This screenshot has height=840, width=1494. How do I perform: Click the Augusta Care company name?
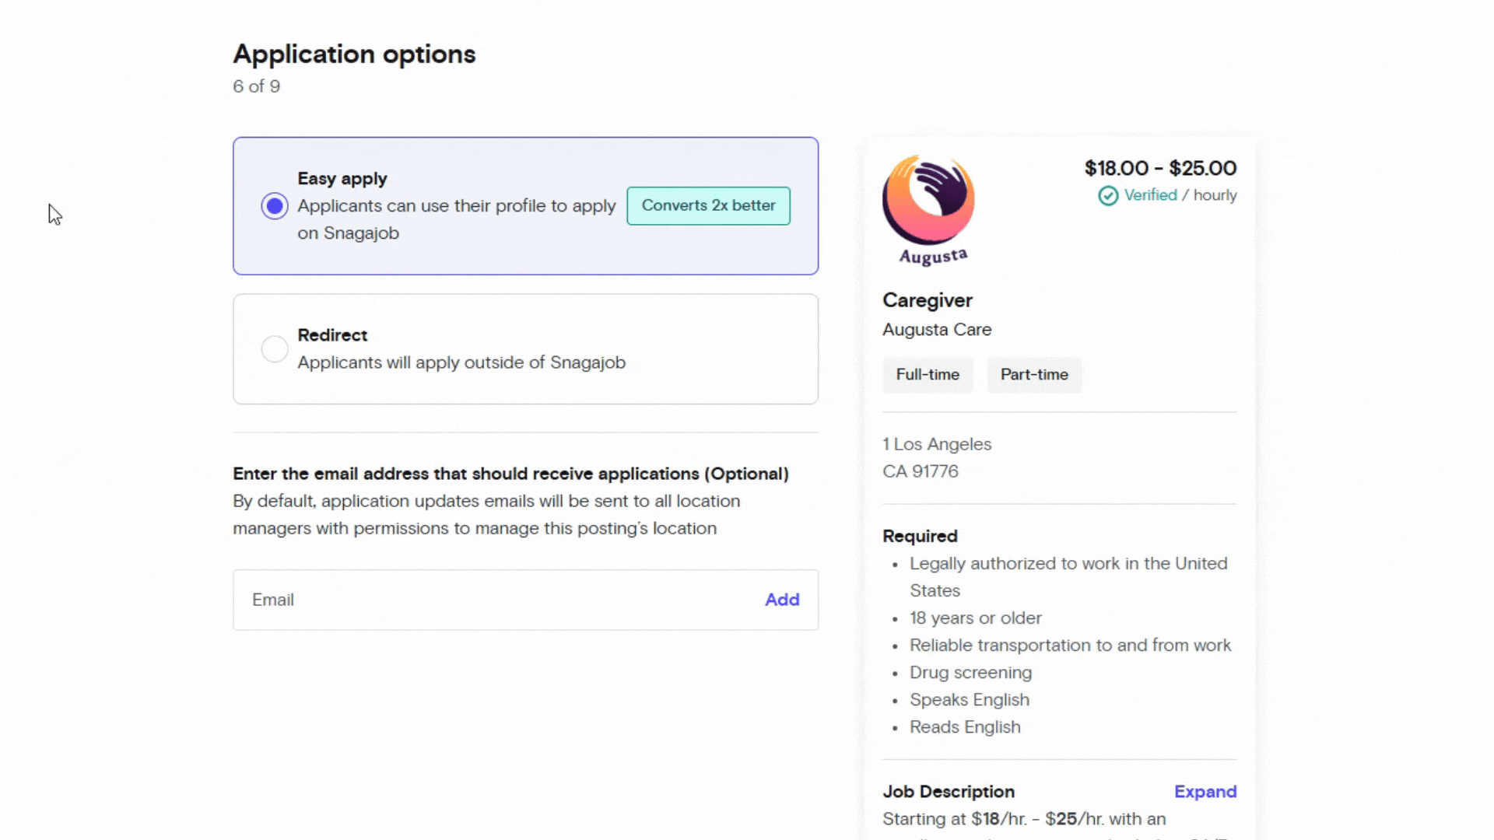[x=937, y=329]
